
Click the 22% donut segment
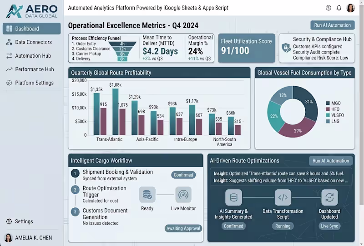[274, 116]
